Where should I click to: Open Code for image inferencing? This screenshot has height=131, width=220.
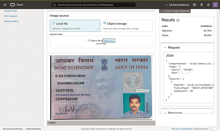point(175,11)
